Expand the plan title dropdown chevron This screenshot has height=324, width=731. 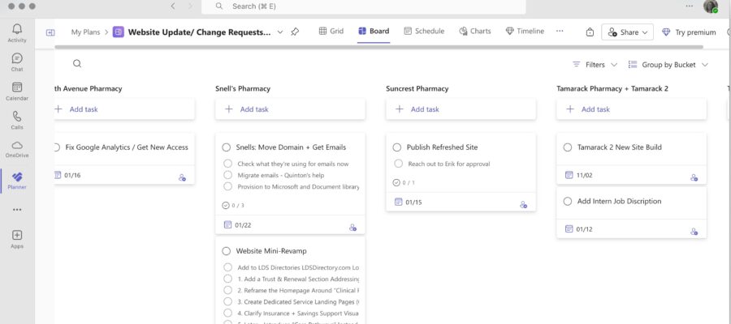(279, 32)
